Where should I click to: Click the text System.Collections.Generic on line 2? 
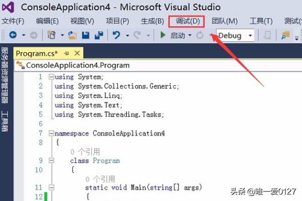[x=127, y=86]
